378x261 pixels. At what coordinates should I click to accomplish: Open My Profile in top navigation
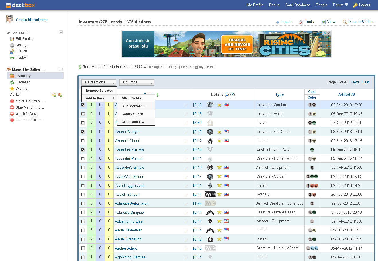pyautogui.click(x=255, y=5)
